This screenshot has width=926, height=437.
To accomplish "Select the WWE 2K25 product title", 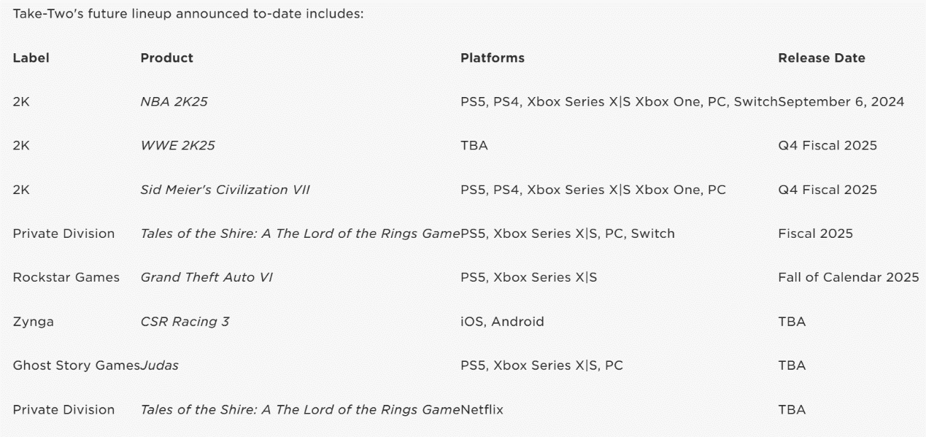I will tap(177, 146).
